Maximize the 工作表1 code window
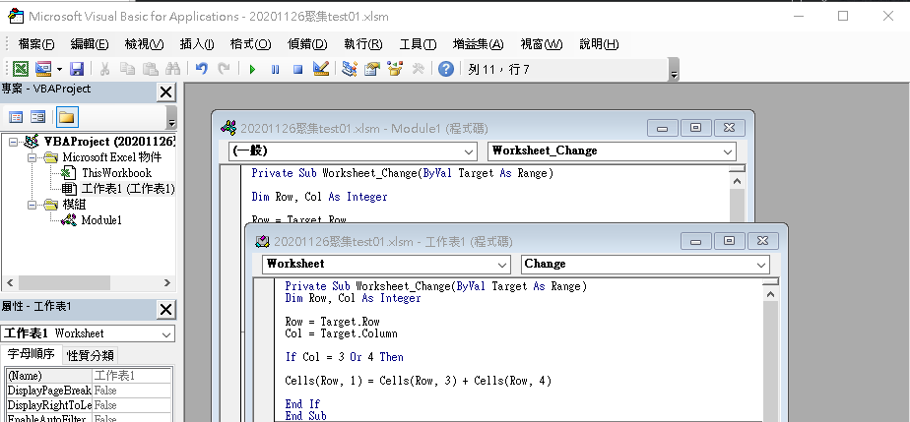 coord(730,241)
